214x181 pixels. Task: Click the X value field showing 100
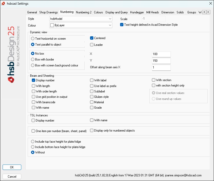(x=161, y=54)
